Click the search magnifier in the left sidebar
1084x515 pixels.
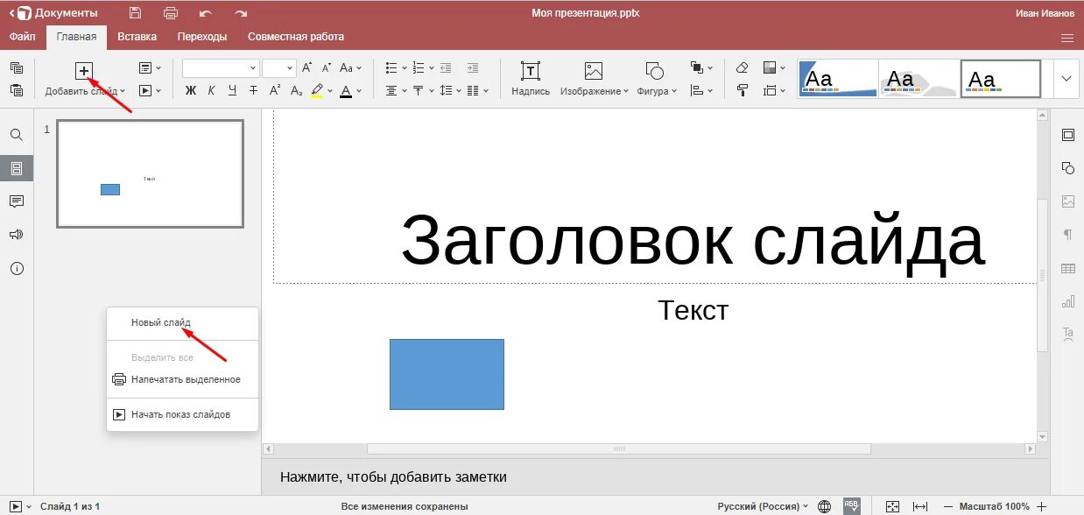[16, 135]
